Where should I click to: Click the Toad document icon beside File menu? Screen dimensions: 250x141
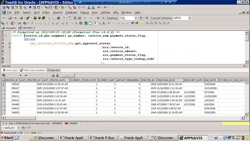[x=4, y=13]
